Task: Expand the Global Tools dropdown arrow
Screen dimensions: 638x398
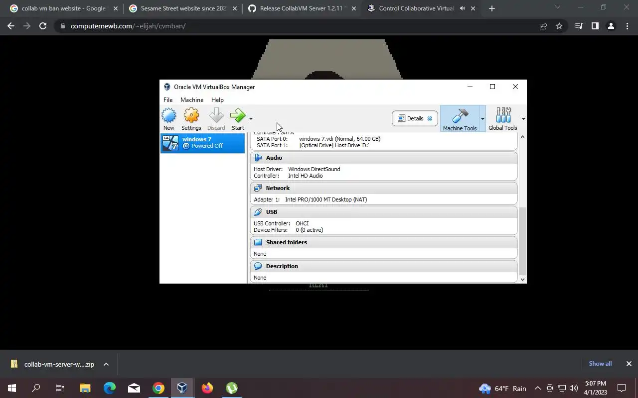Action: point(523,119)
